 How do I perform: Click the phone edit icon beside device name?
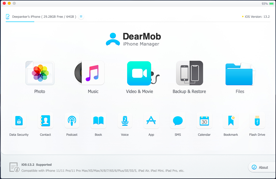click(7, 16)
